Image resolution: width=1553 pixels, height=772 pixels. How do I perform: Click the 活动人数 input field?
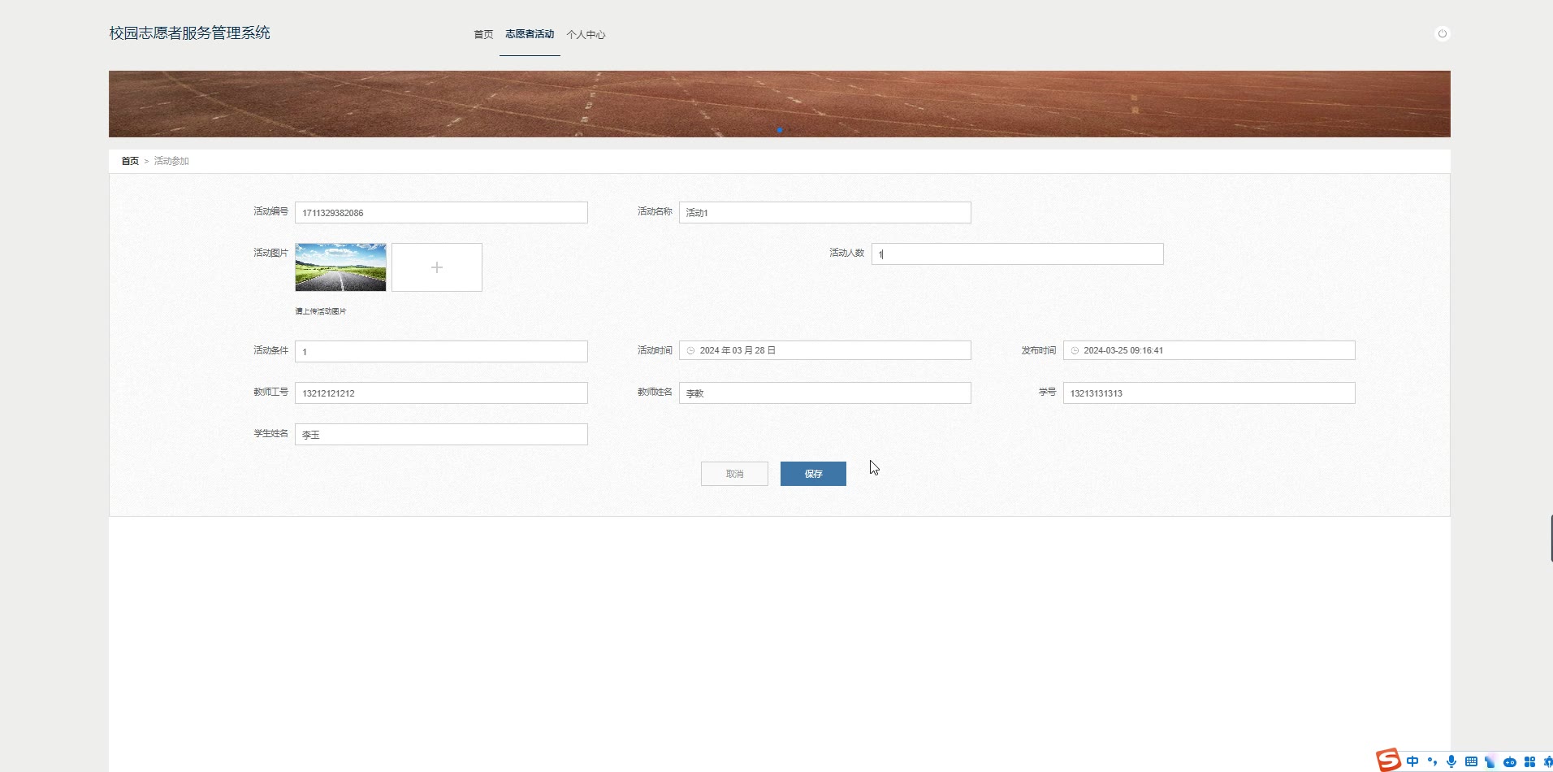coord(1017,254)
